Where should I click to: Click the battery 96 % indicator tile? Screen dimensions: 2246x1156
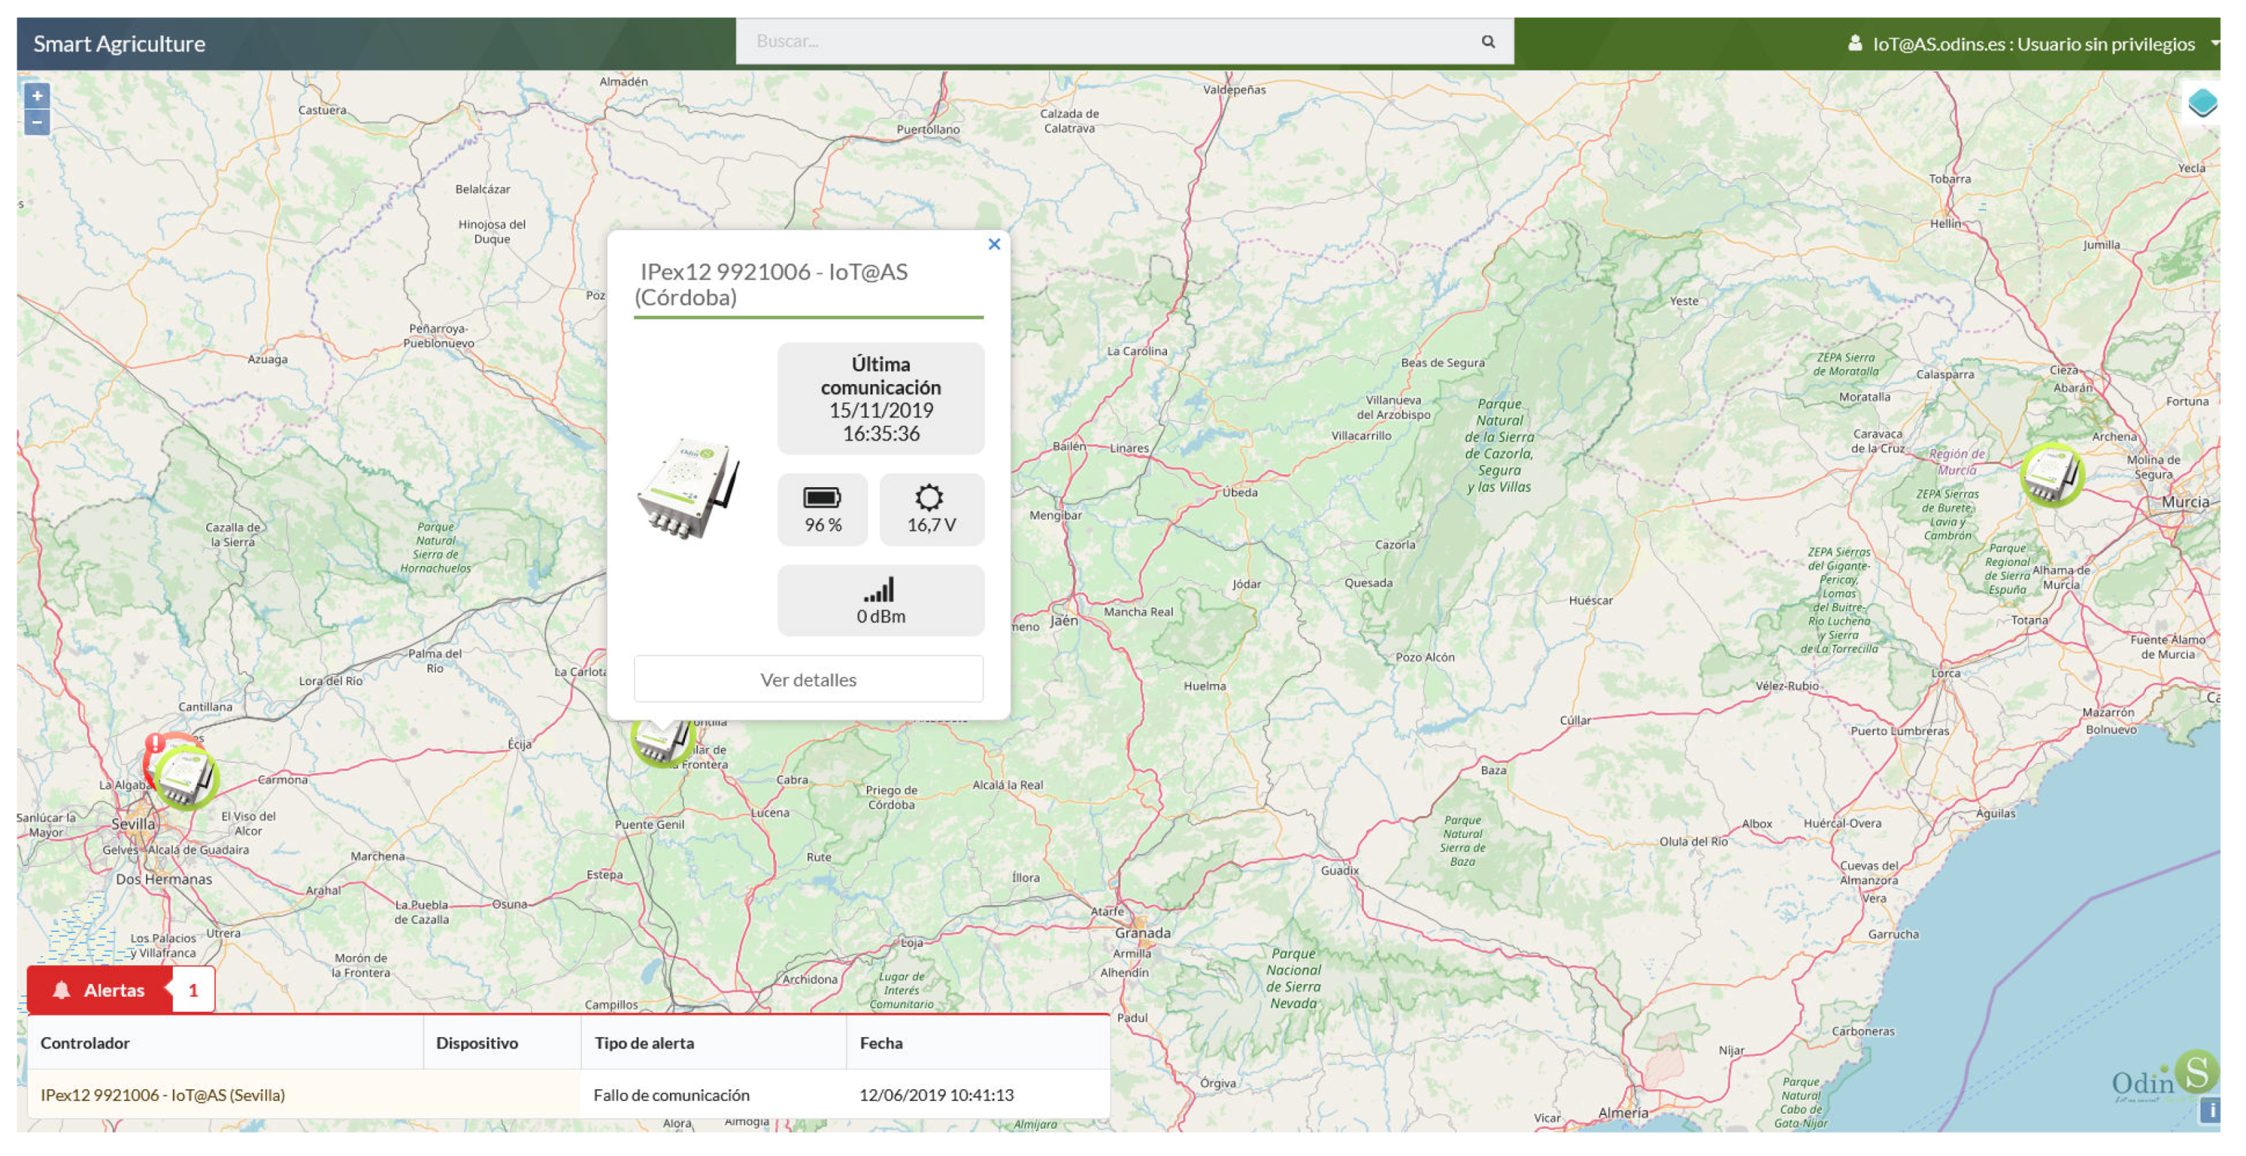(822, 510)
